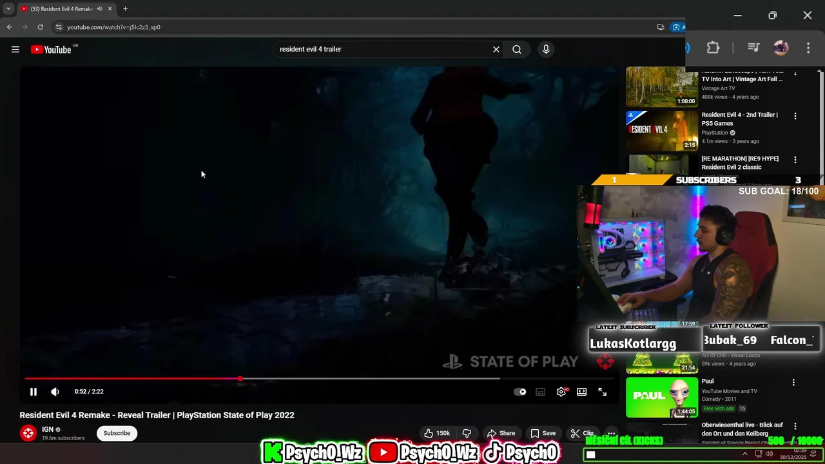This screenshot has height=464, width=825.
Task: View site information icon in address bar
Action: 58,27
